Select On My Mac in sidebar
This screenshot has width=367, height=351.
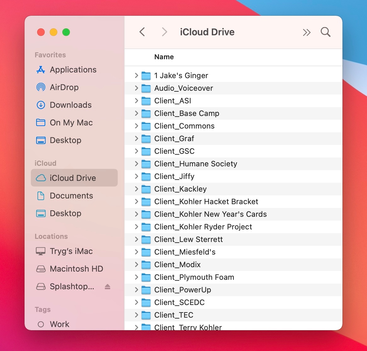coord(74,122)
